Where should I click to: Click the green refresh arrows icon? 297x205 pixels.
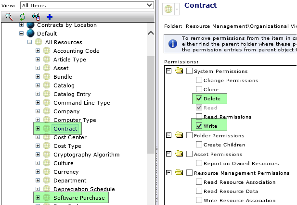22,17
